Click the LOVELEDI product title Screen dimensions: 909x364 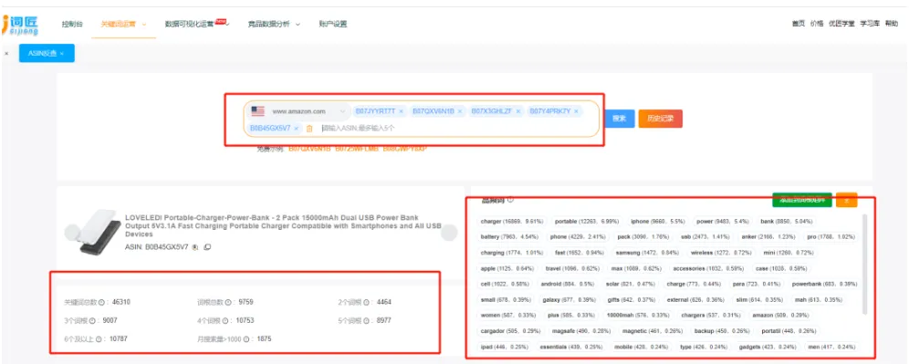click(x=284, y=225)
